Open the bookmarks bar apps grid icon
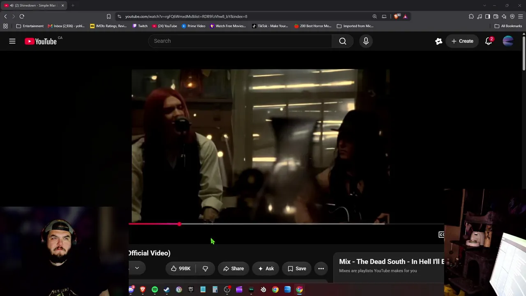 click(5, 26)
